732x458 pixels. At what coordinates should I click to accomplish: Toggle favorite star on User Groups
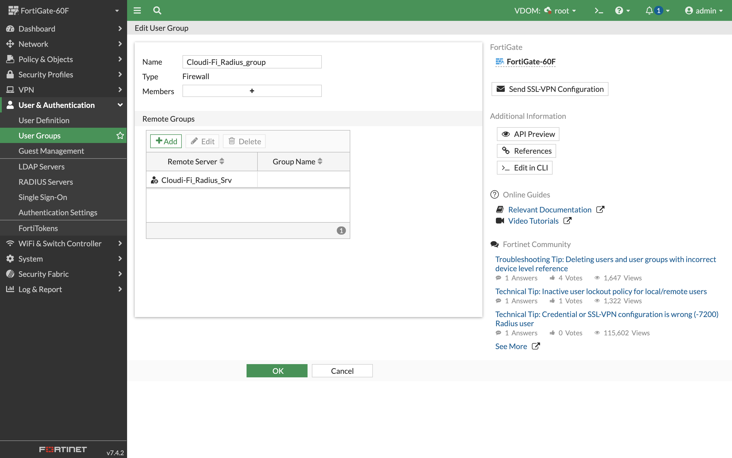tap(120, 135)
